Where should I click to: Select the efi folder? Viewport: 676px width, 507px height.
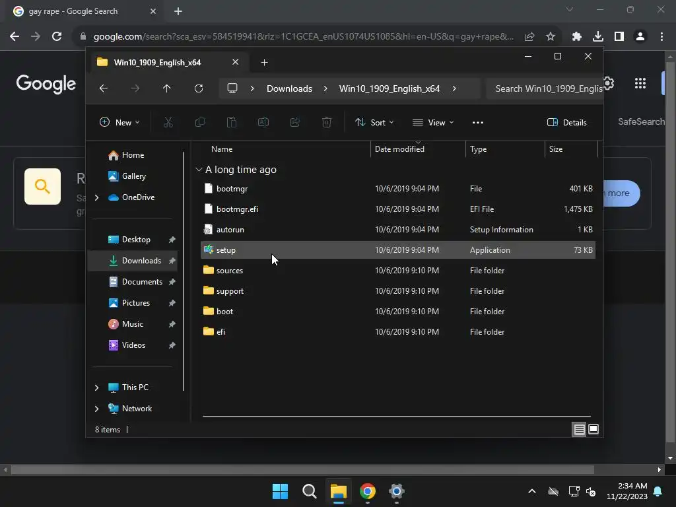click(x=398, y=332)
